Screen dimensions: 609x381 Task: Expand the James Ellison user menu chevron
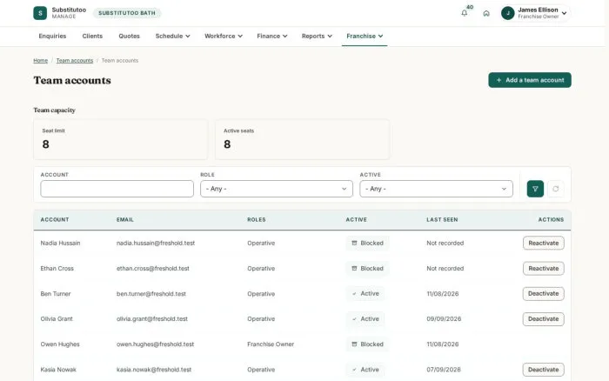tap(564, 13)
